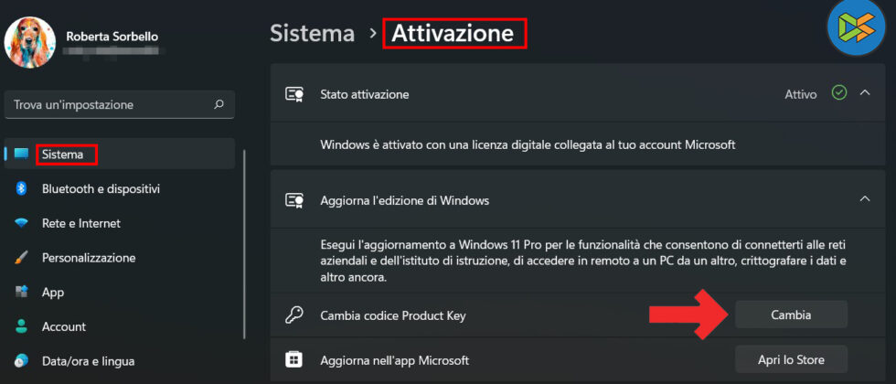Click the Rete e Internet wifi icon
The image size is (896, 384).
pos(21,223)
